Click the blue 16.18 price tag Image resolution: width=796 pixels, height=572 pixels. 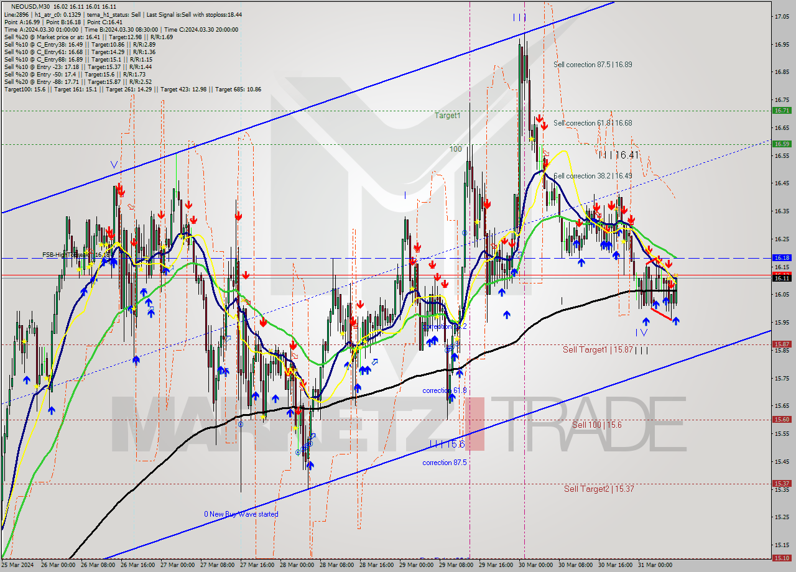point(782,257)
